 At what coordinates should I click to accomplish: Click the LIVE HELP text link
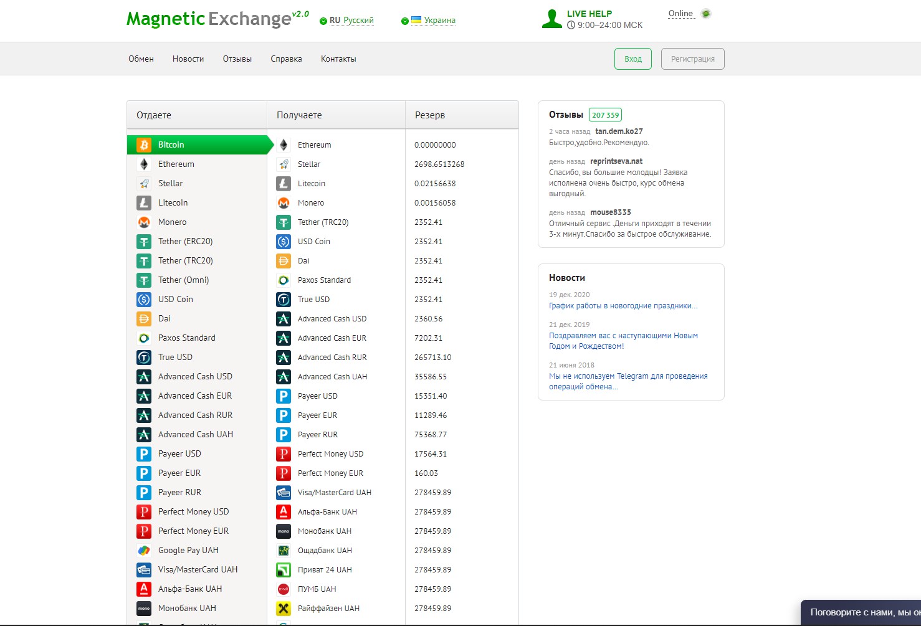pos(589,14)
